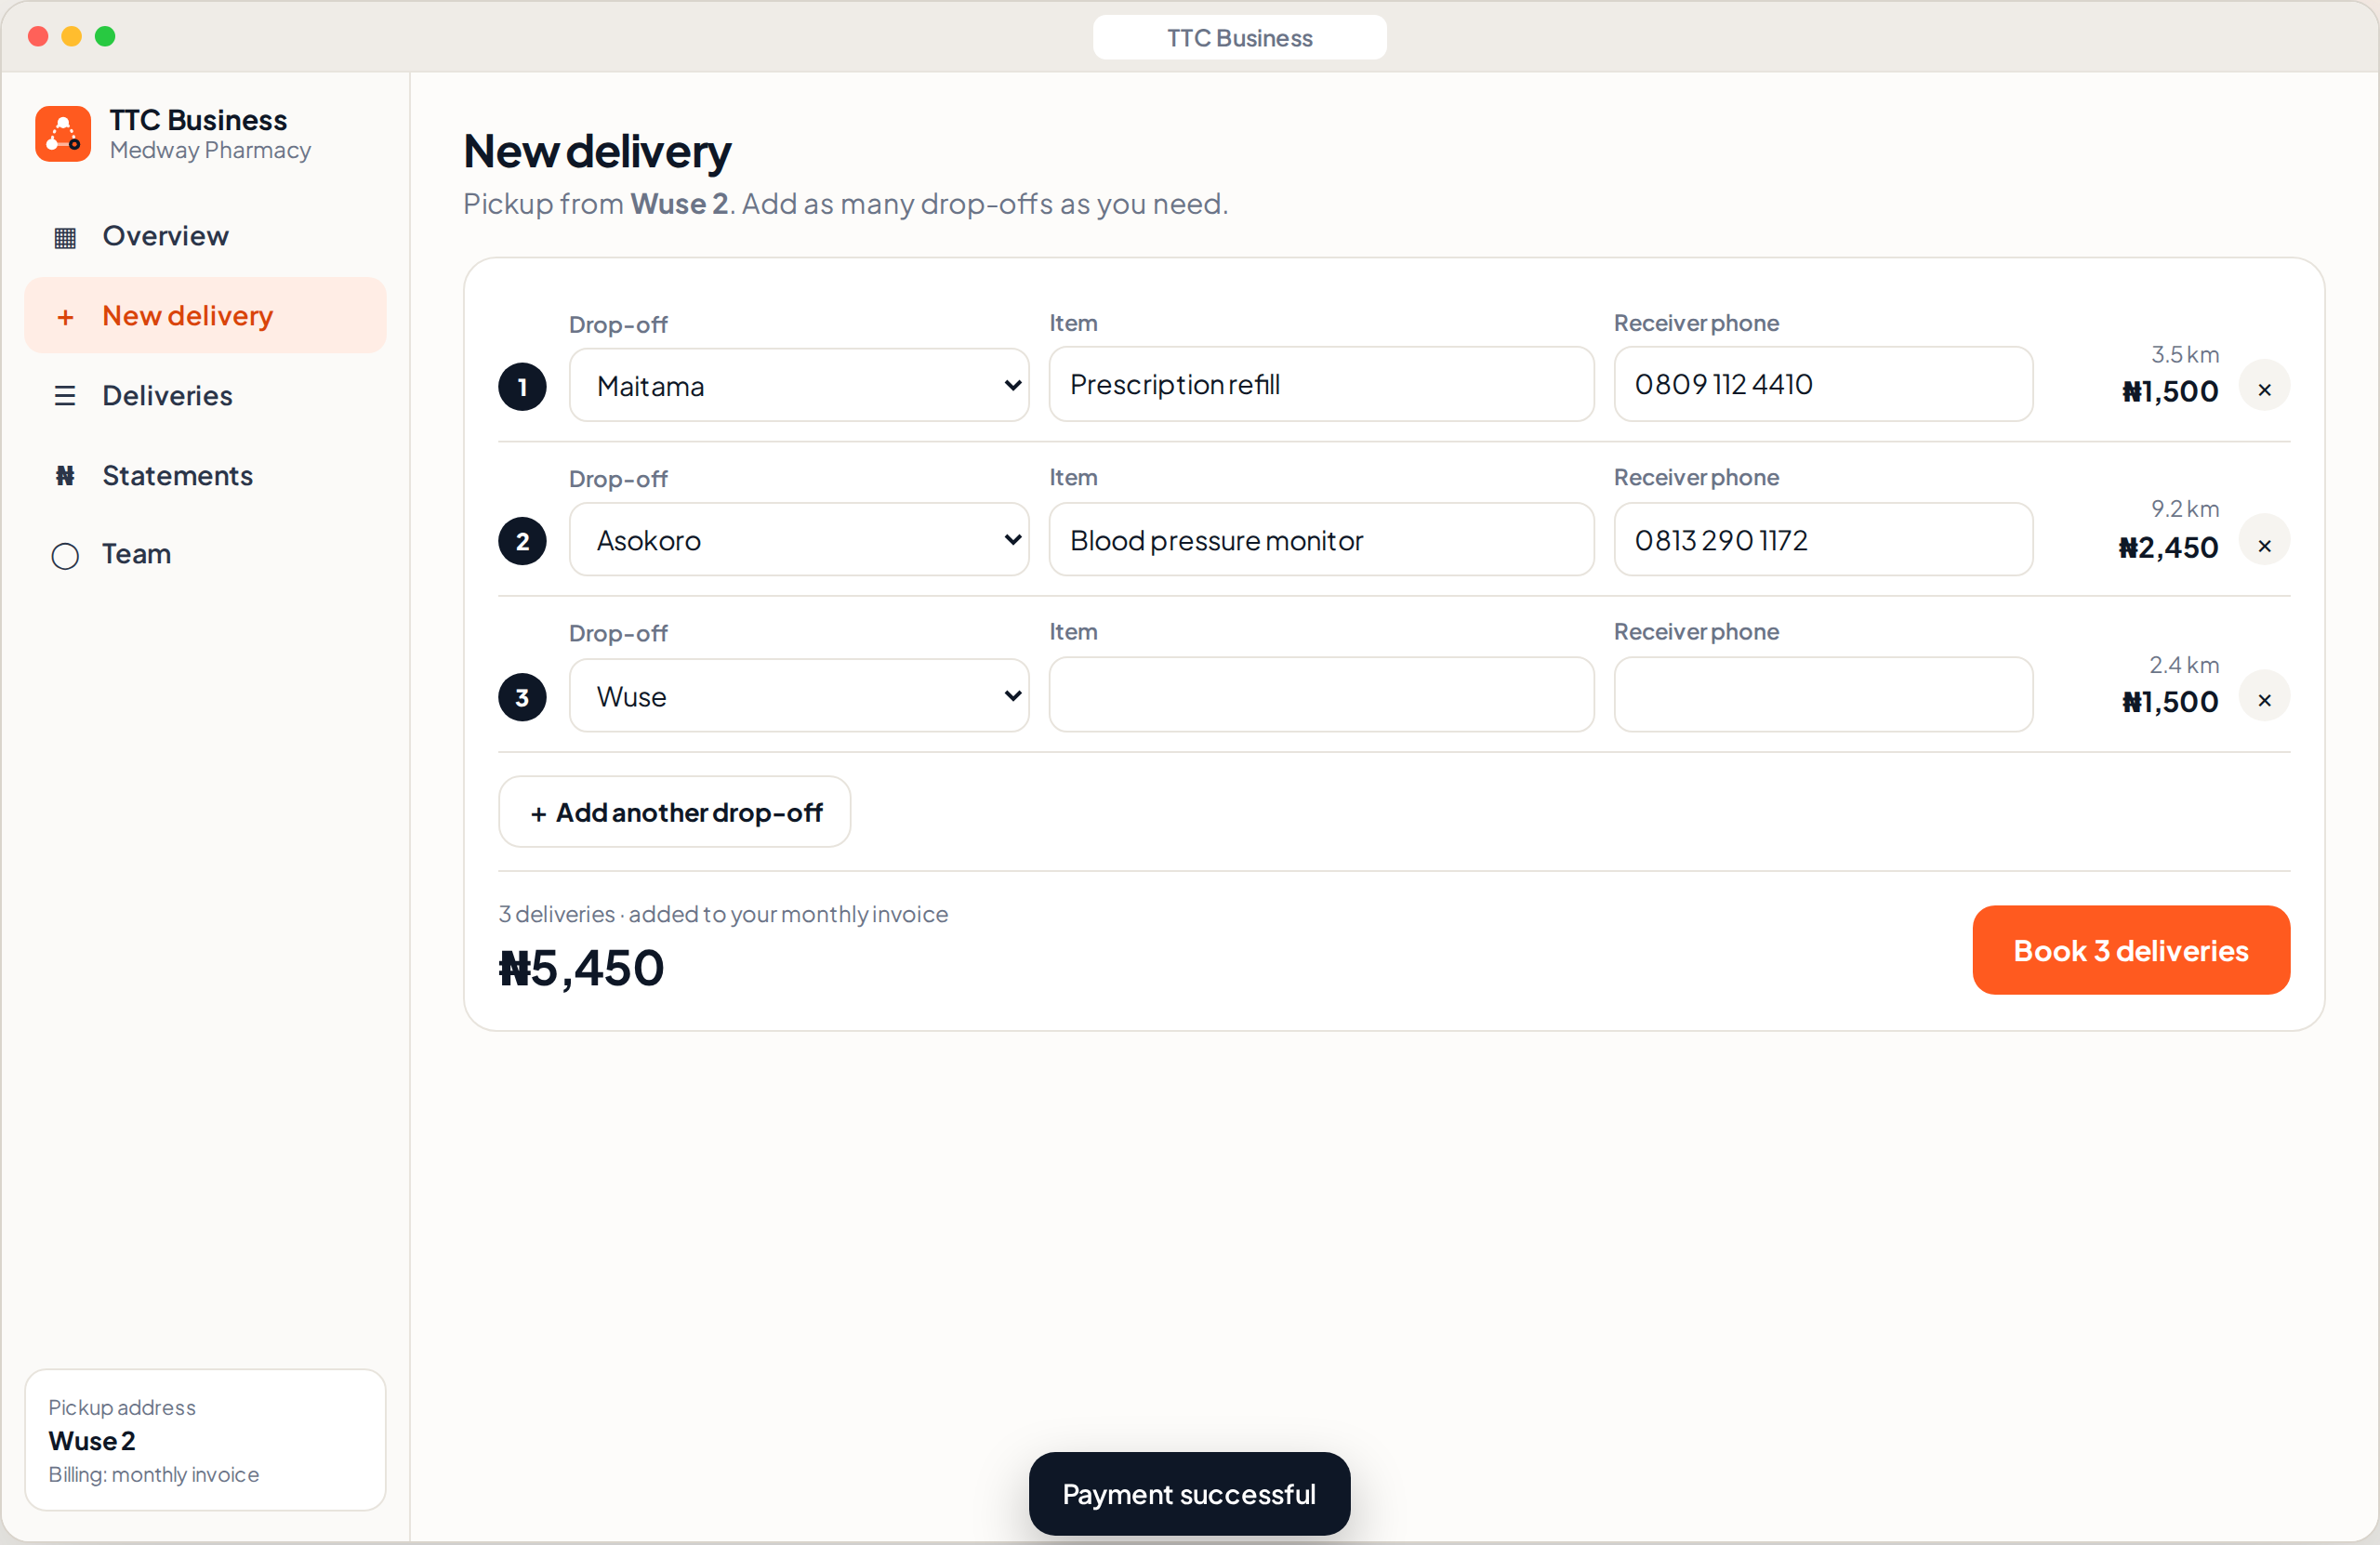Click the ₦5,450 total amount
The image size is (2380, 1545).
[x=581, y=969]
